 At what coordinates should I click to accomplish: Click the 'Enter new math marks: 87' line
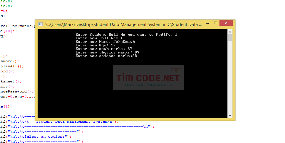coord(104,49)
